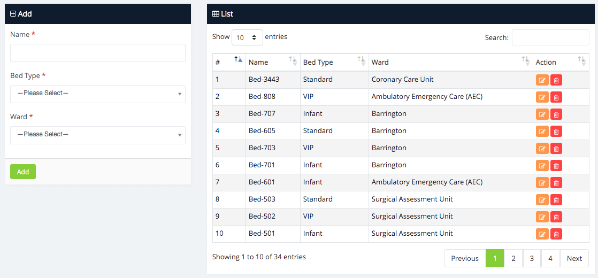The height and width of the screenshot is (278, 598).
Task: Change the show entries count dropdown
Action: (247, 37)
